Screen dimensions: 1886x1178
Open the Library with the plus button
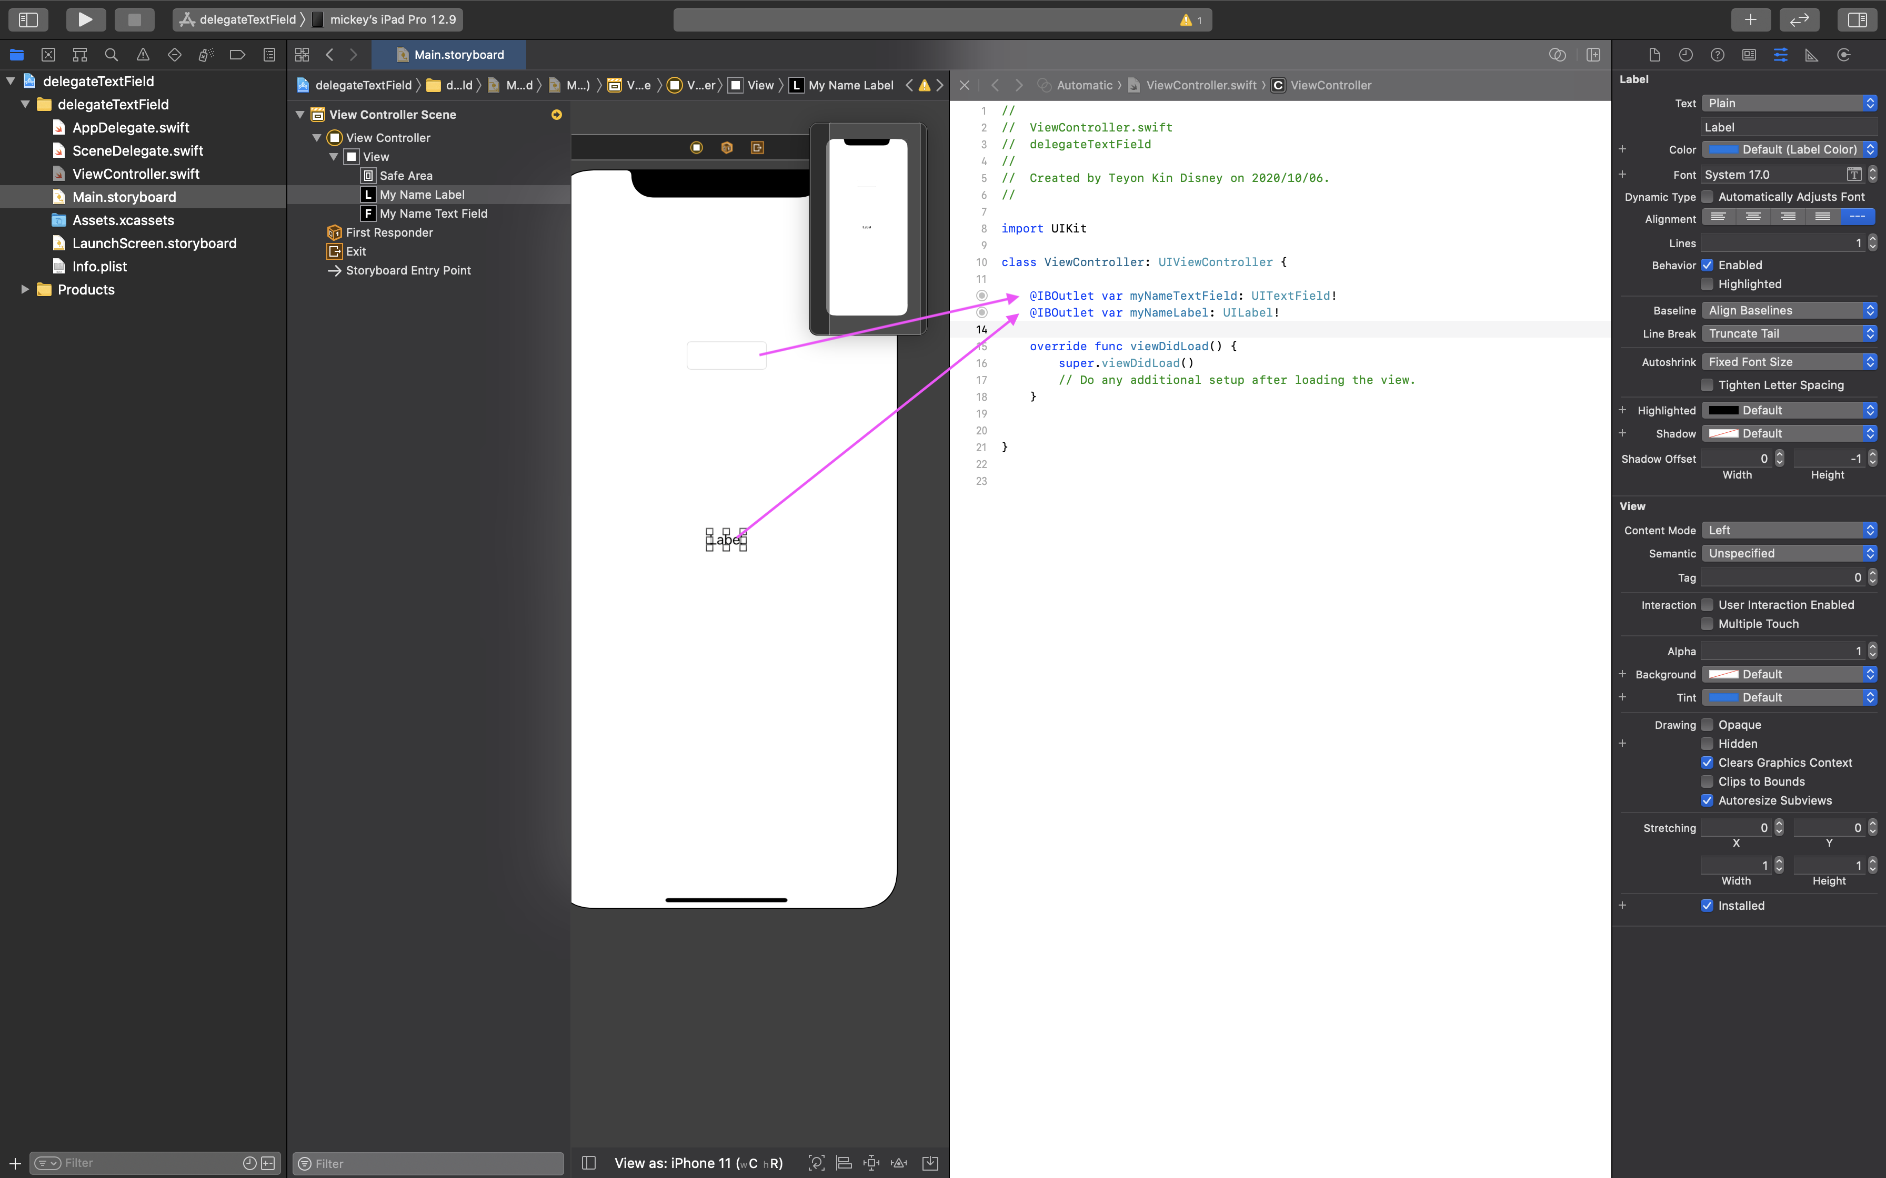coord(1750,19)
